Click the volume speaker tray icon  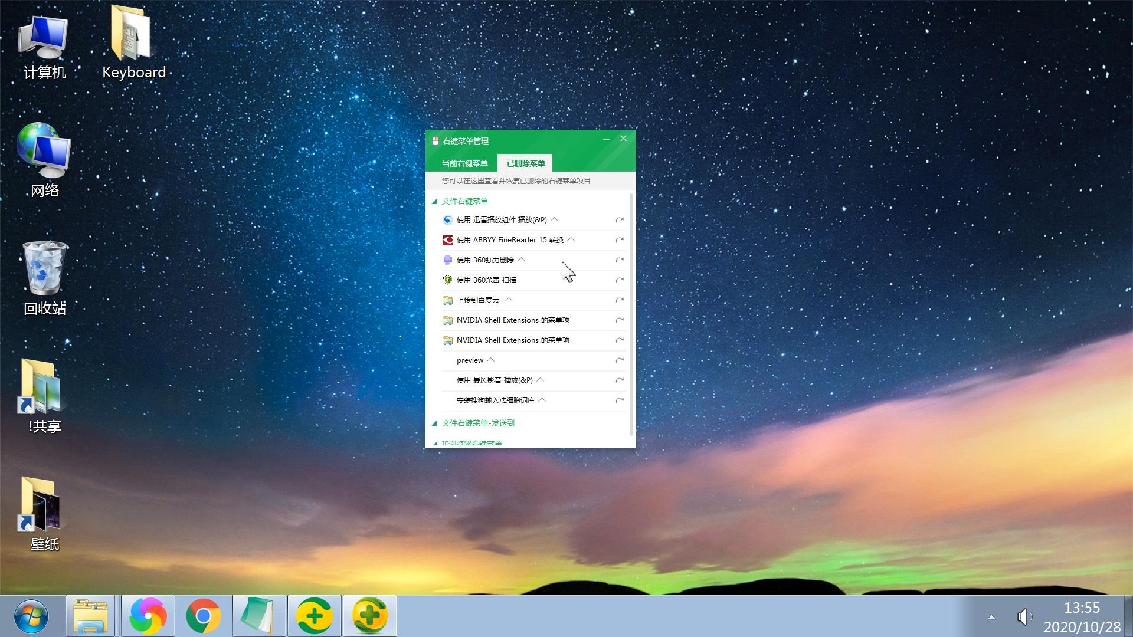(1024, 617)
